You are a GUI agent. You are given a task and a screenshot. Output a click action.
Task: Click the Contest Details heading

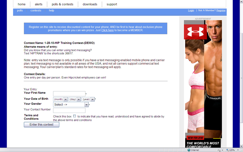(35, 74)
